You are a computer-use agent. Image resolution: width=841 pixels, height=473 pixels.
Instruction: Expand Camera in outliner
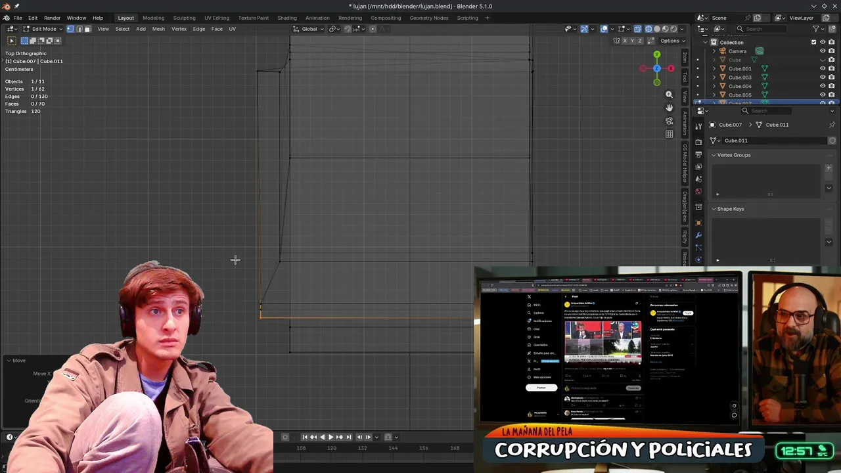click(714, 51)
